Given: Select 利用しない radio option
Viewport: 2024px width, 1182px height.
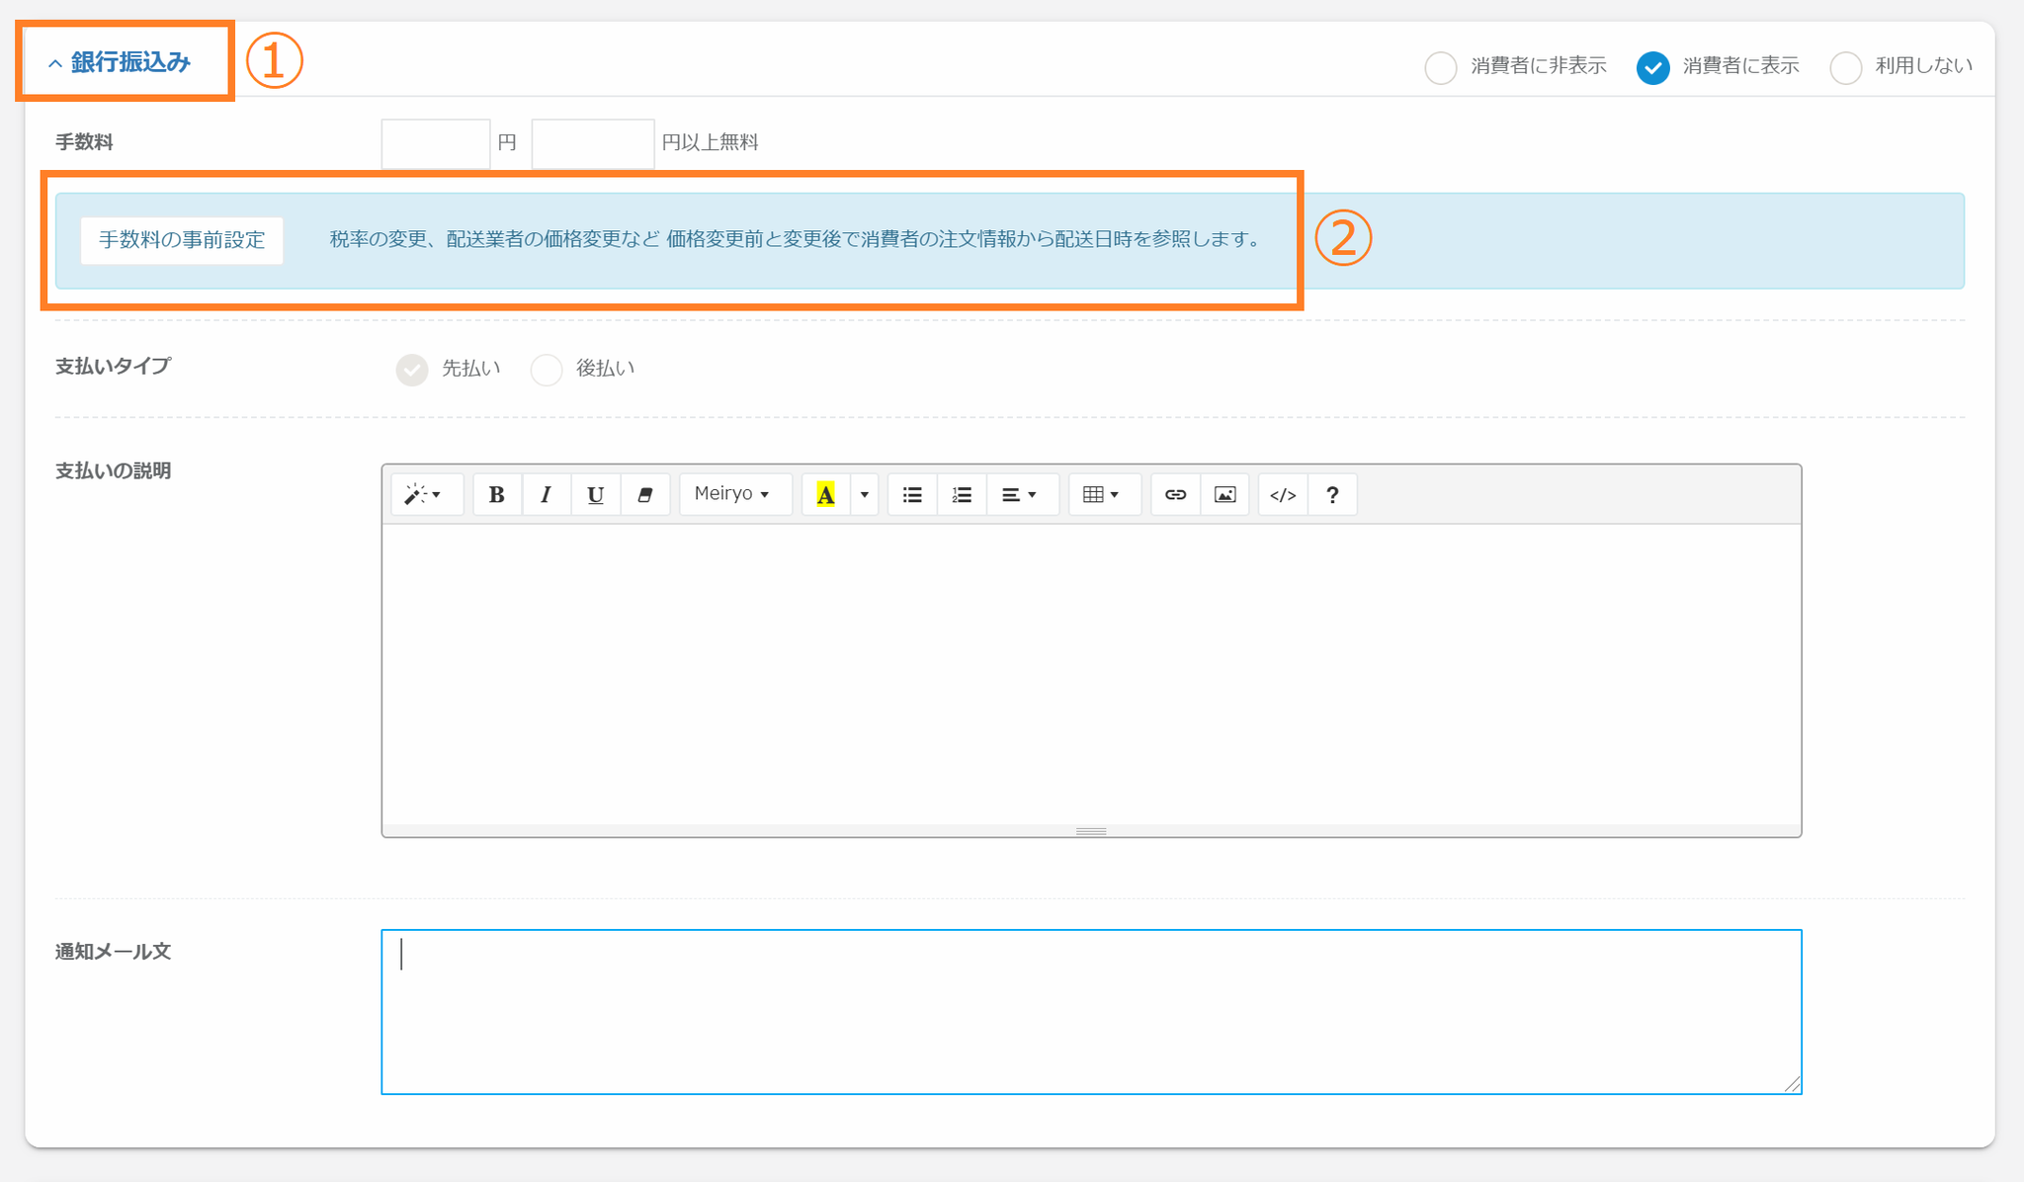Looking at the screenshot, I should pyautogui.click(x=1845, y=67).
